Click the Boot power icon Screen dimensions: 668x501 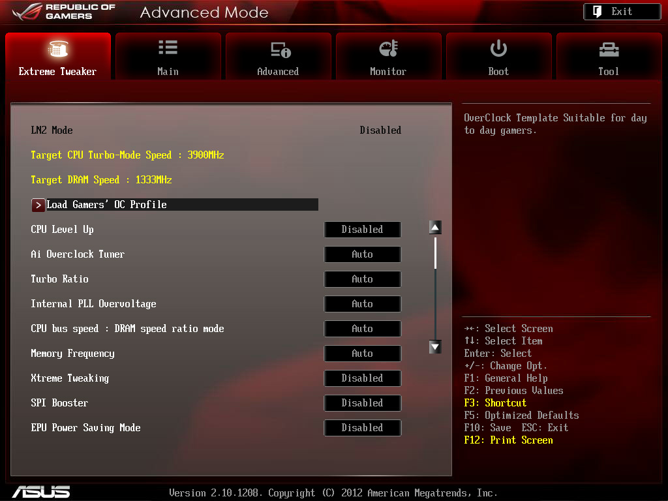tap(498, 48)
